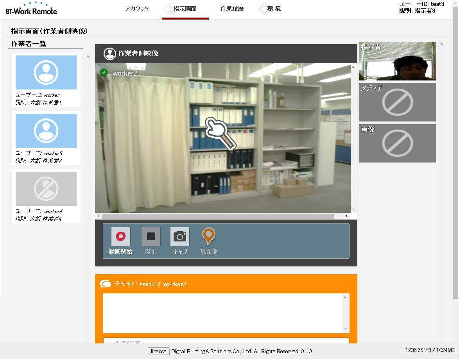This screenshot has height=359, width=459.
Task: Click the 指示者 webcam thumbnail
Action: tap(397, 61)
